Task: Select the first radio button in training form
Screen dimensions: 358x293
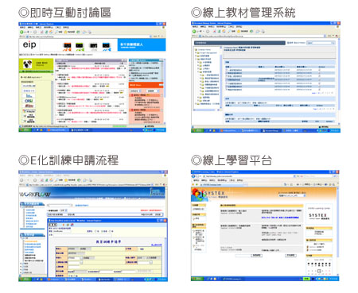Action: point(95,231)
